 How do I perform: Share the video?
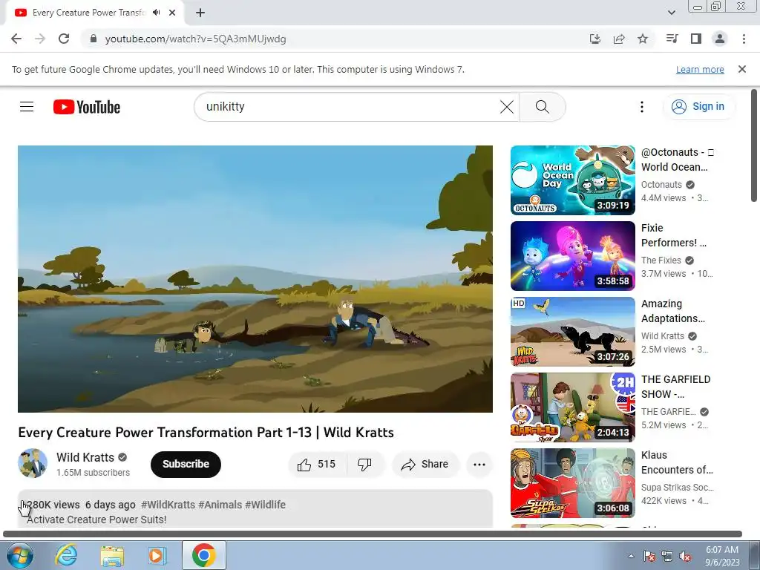click(425, 465)
